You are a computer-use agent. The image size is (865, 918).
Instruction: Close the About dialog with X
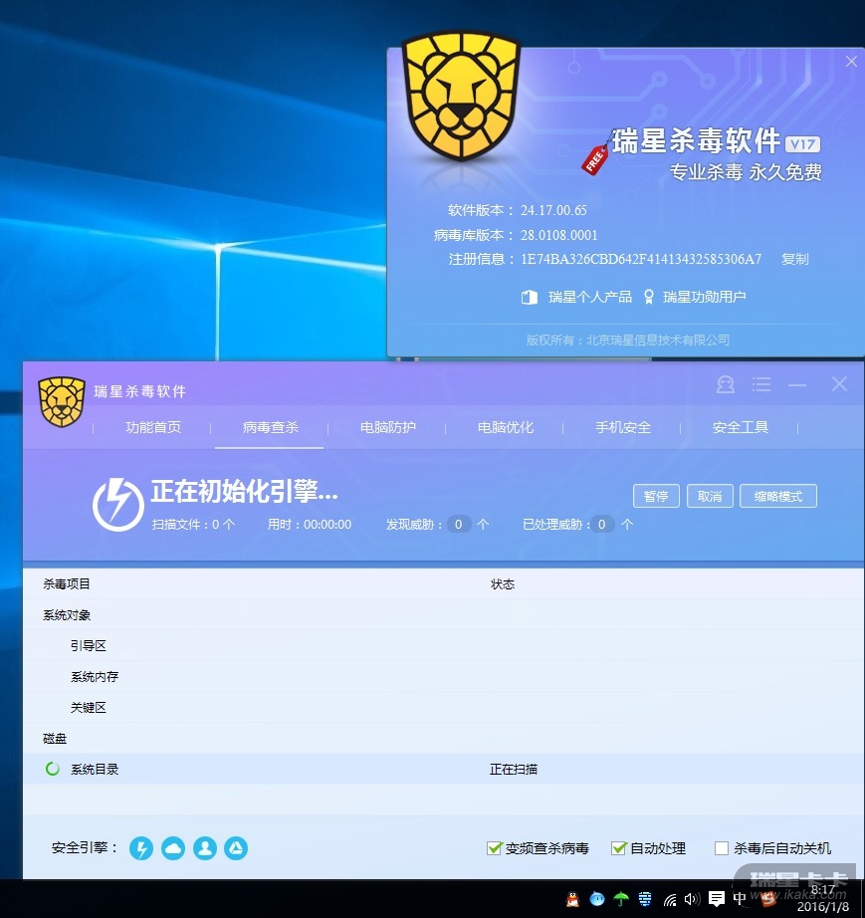click(851, 62)
